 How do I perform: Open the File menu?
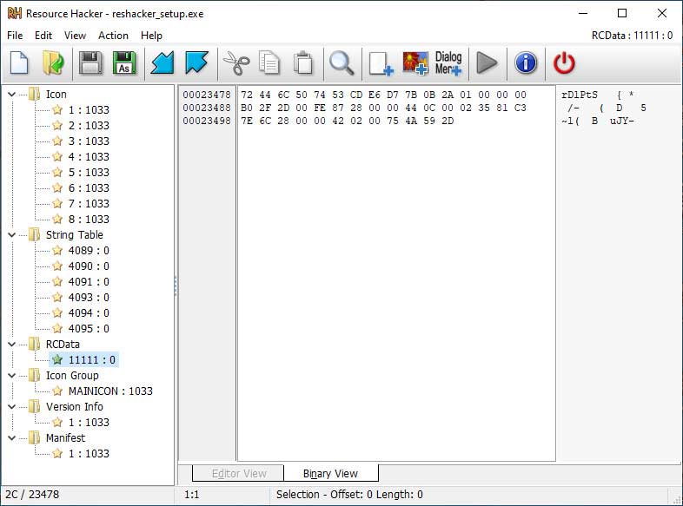[x=15, y=36]
